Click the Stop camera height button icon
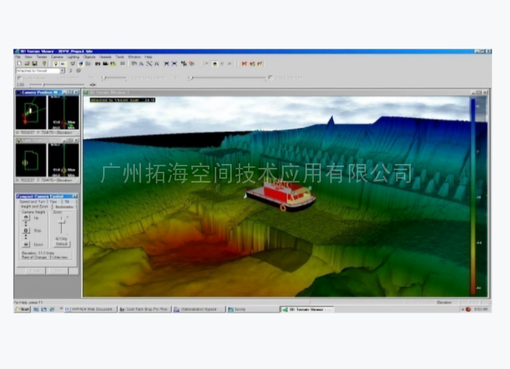This screenshot has width=510, height=369. tap(26, 231)
